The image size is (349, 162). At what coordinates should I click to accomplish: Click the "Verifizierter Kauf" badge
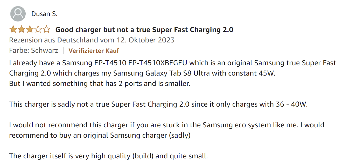94,50
